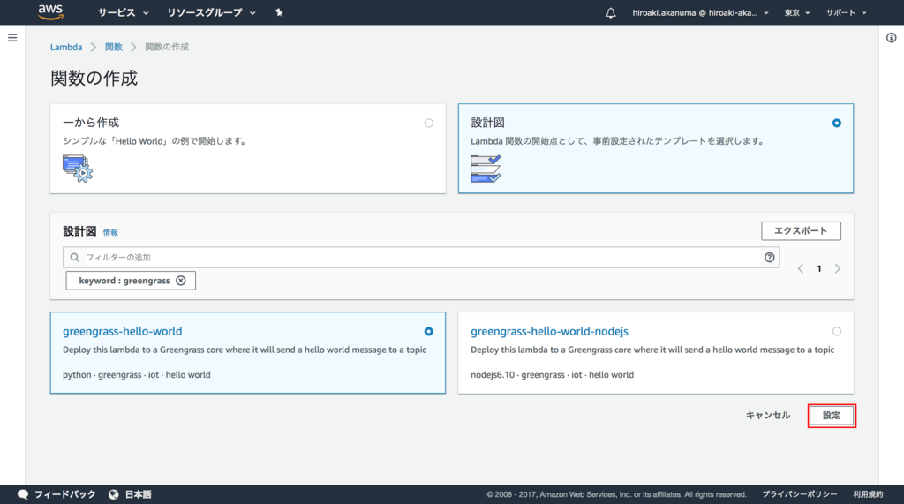
Task: Open the 東京 region dropdown
Action: 797,12
